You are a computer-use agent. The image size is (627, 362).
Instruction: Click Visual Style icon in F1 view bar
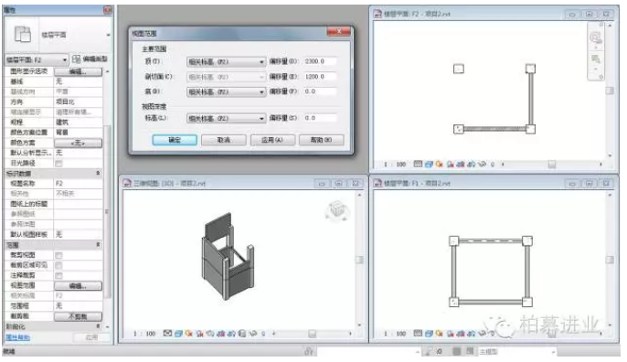click(x=429, y=333)
